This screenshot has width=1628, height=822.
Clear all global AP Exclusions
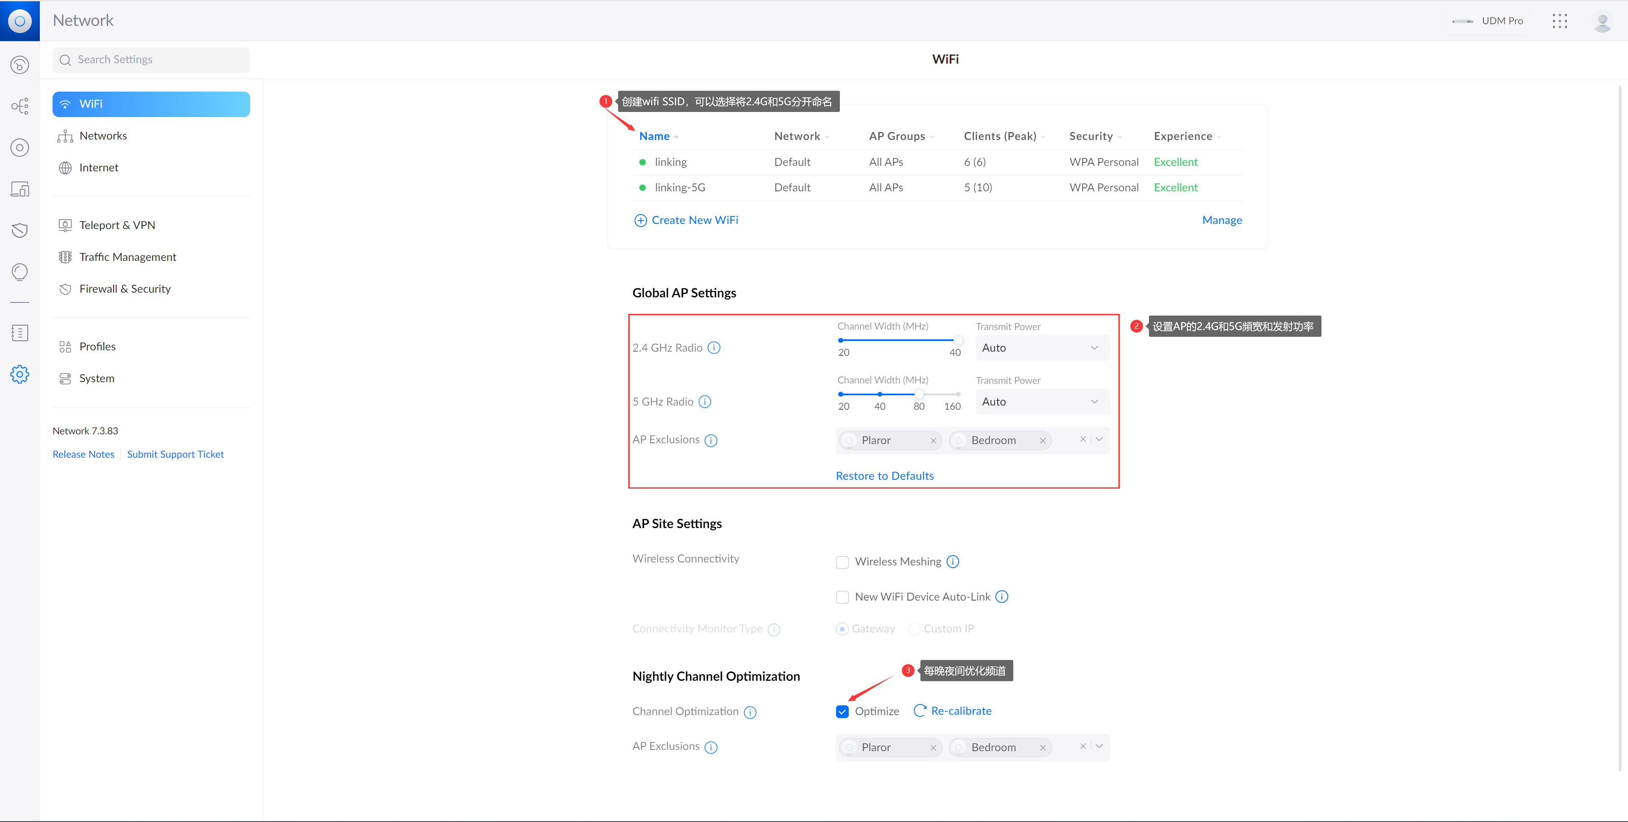[x=1083, y=439]
